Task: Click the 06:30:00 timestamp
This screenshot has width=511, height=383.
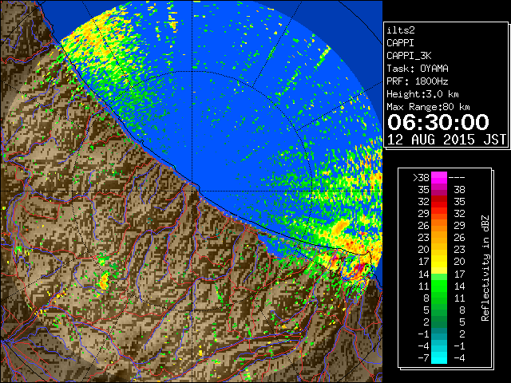Action: 438,122
